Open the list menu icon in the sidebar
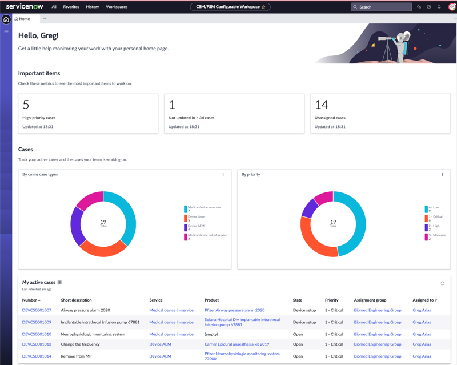This screenshot has width=457, height=365. coord(6,31)
